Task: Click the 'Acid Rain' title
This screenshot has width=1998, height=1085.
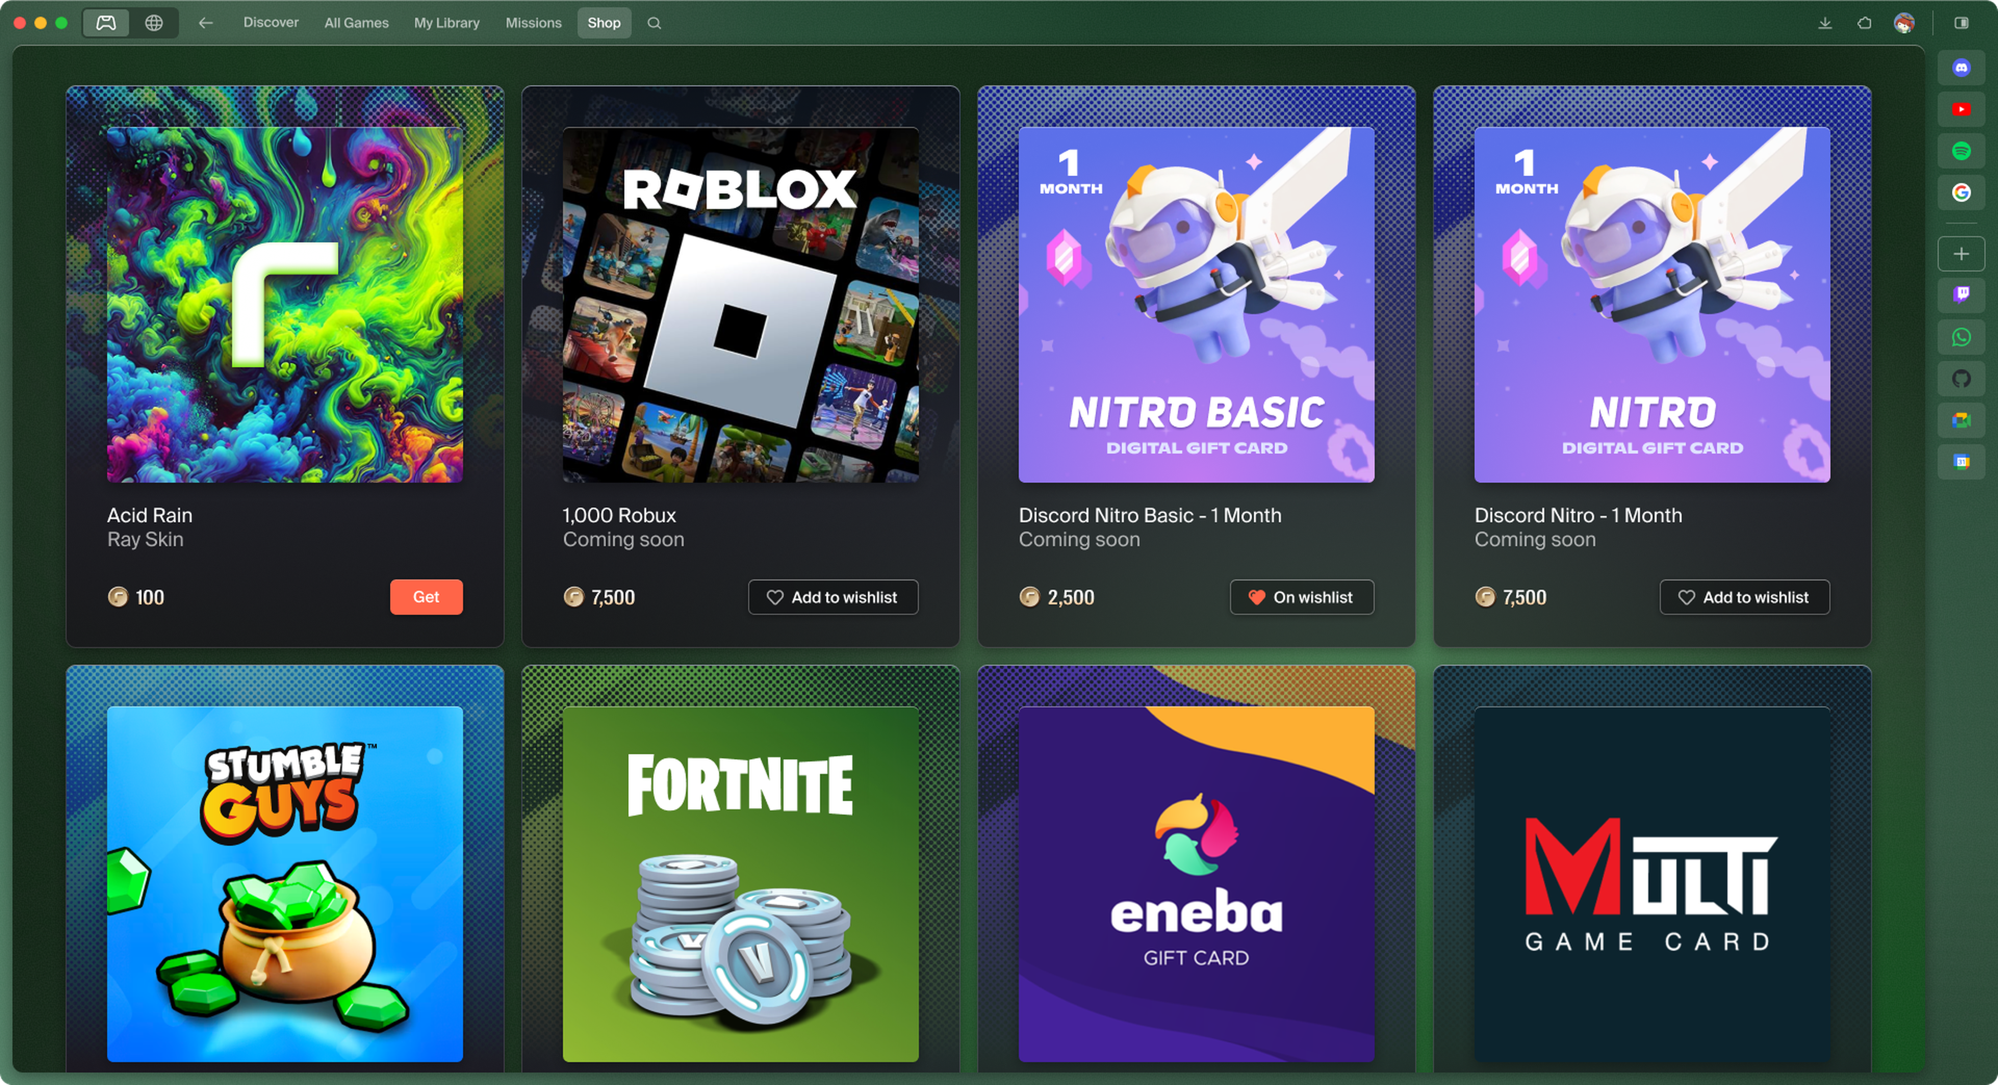Action: point(150,515)
